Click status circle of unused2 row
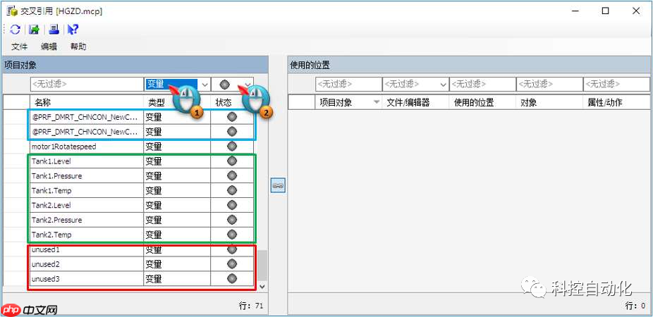Viewport: 653px width, 317px height. point(232,263)
